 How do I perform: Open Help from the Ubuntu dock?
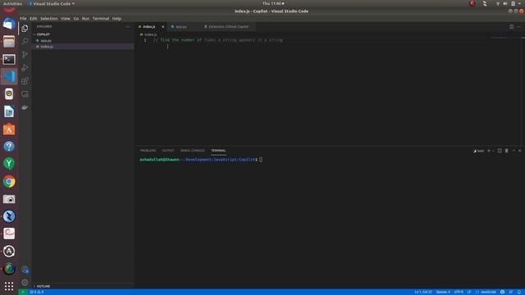(x=9, y=147)
